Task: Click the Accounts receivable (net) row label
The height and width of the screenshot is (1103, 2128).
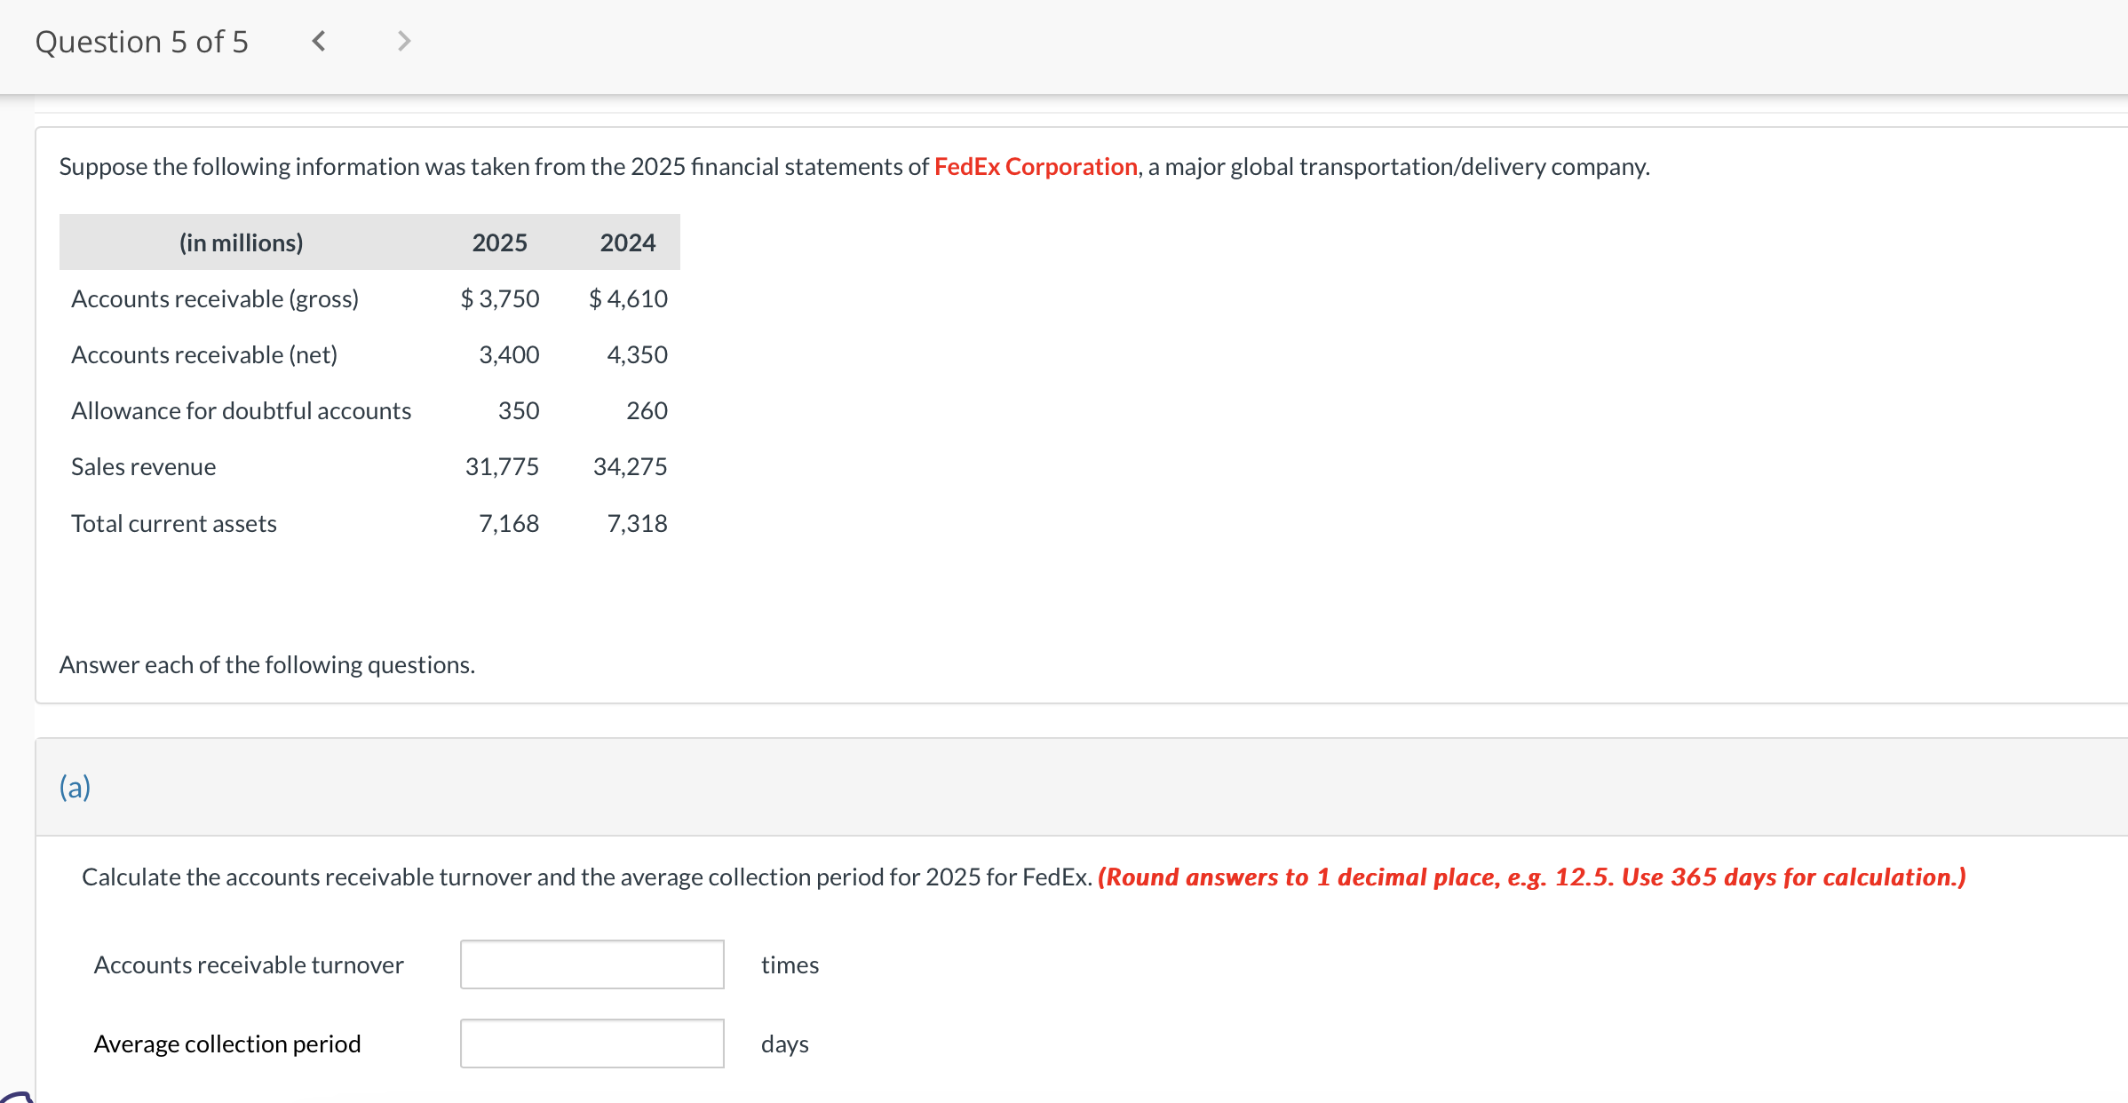Action: pyautogui.click(x=204, y=354)
